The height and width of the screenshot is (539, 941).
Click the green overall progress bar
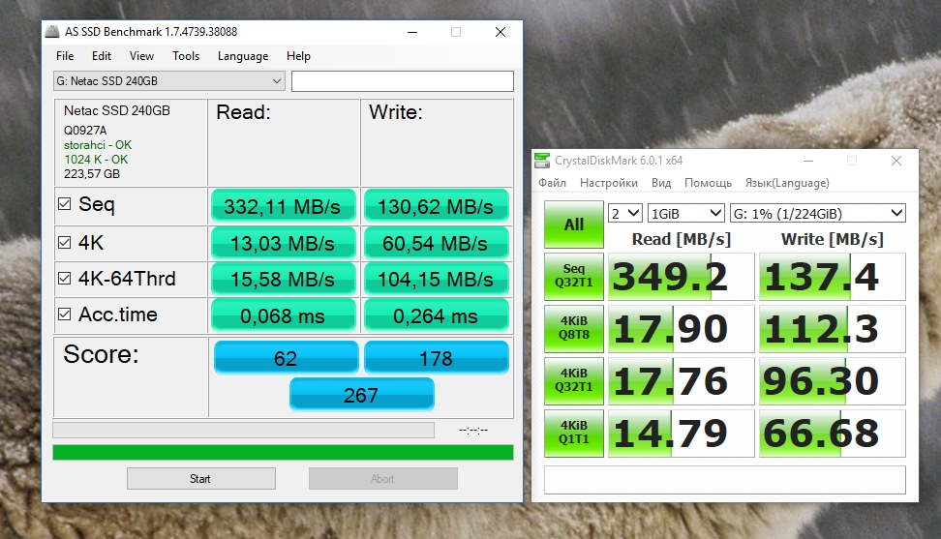283,452
